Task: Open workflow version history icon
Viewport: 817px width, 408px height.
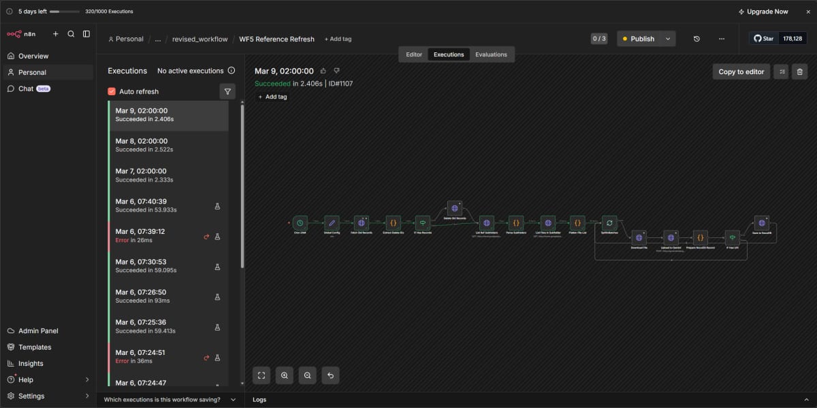Action: 695,39
